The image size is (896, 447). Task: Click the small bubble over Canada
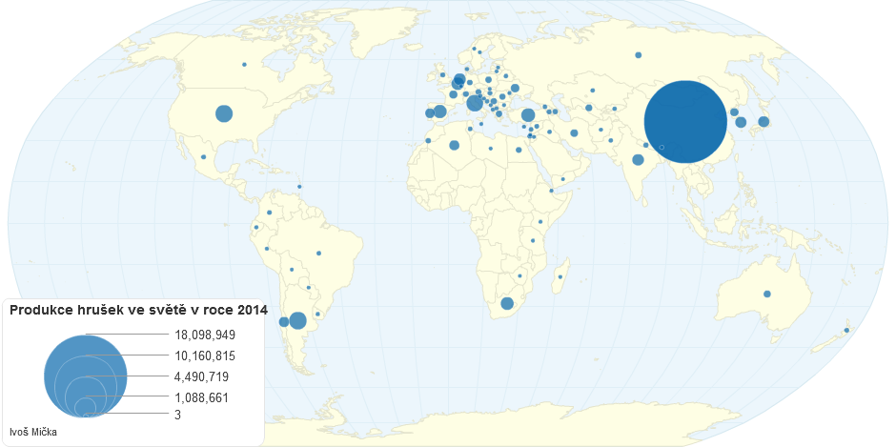(244, 65)
